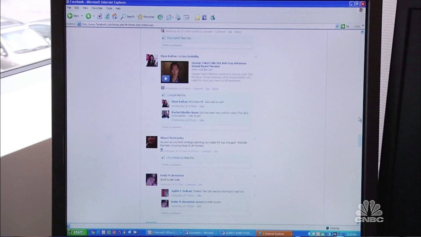The height and width of the screenshot is (237, 421).
Task: Open the address bar URL dropdown
Action: click(x=337, y=26)
